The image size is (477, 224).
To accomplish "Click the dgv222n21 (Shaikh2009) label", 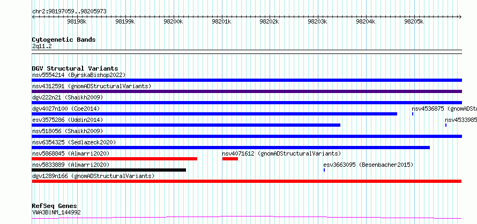I will coord(68,97).
